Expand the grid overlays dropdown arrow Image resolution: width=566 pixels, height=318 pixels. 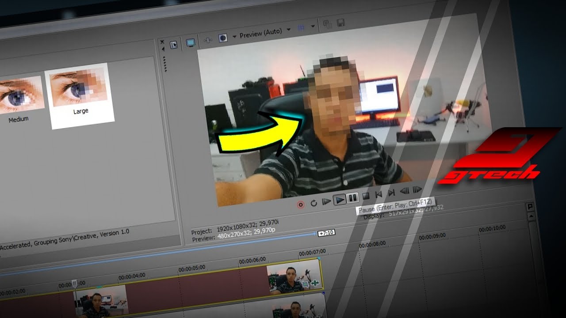pyautogui.click(x=313, y=26)
